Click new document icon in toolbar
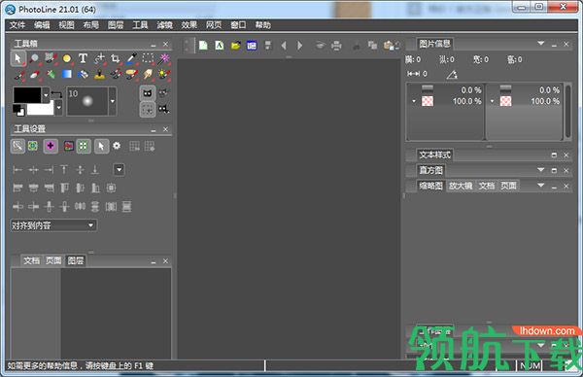 point(203,46)
